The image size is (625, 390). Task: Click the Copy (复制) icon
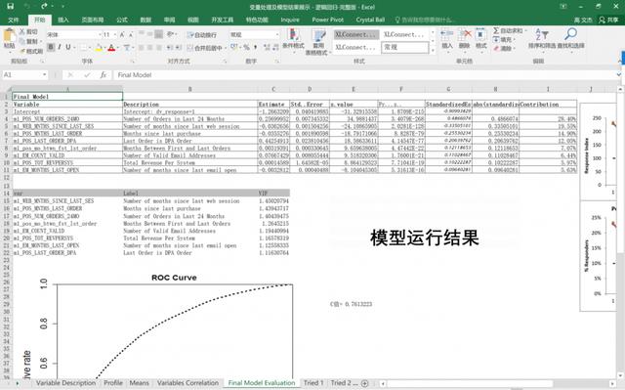[x=22, y=41]
